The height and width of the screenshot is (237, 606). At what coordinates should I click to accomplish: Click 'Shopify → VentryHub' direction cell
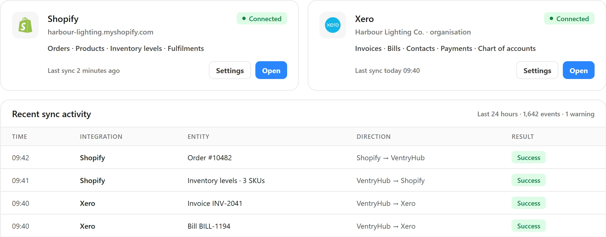click(390, 158)
